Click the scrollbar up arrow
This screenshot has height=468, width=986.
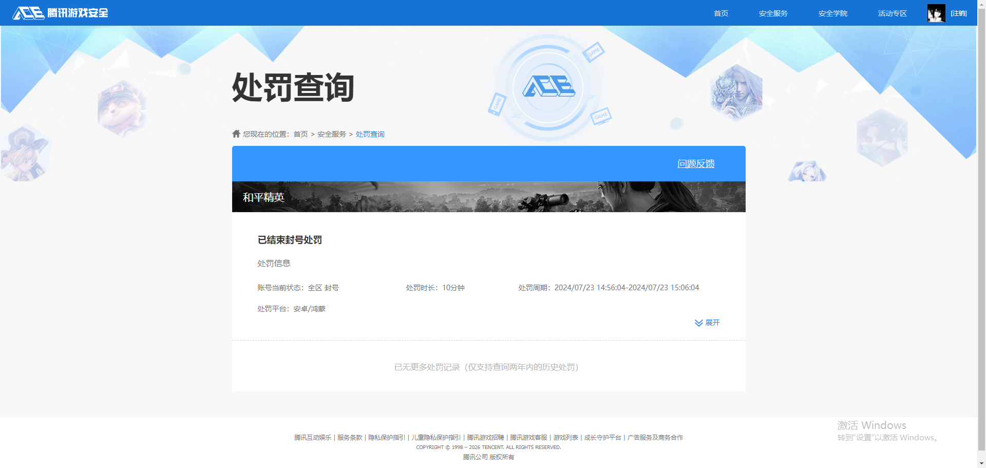[x=981, y=4]
